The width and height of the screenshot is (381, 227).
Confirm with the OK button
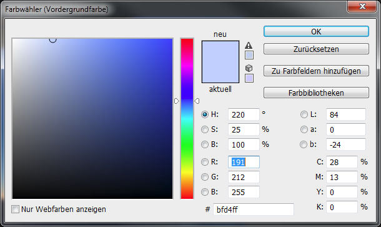[316, 32]
